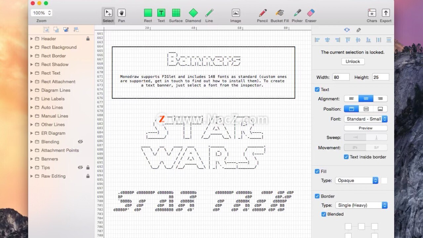Align objects to vertical centers
Viewport: 423px width, 238px height.
(358, 40)
